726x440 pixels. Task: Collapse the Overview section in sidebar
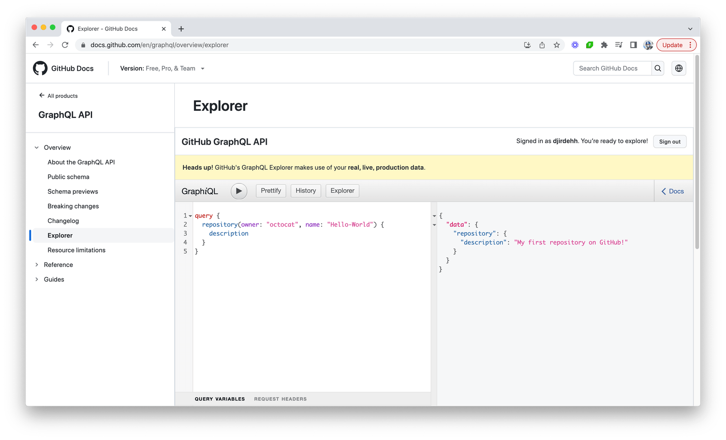tap(37, 148)
